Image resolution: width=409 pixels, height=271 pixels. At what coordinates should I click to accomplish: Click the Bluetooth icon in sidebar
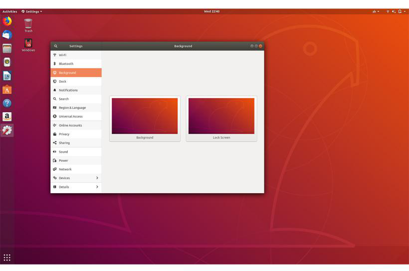pyautogui.click(x=55, y=64)
